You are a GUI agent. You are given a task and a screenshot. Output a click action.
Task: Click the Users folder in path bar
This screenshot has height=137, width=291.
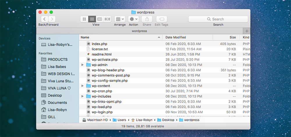(x=122, y=120)
